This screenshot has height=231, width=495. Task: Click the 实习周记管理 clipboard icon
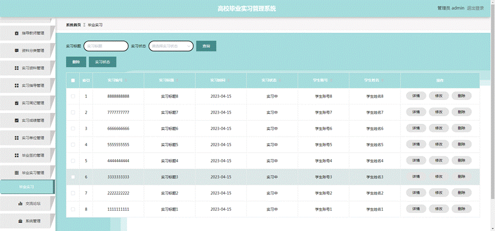(17, 103)
